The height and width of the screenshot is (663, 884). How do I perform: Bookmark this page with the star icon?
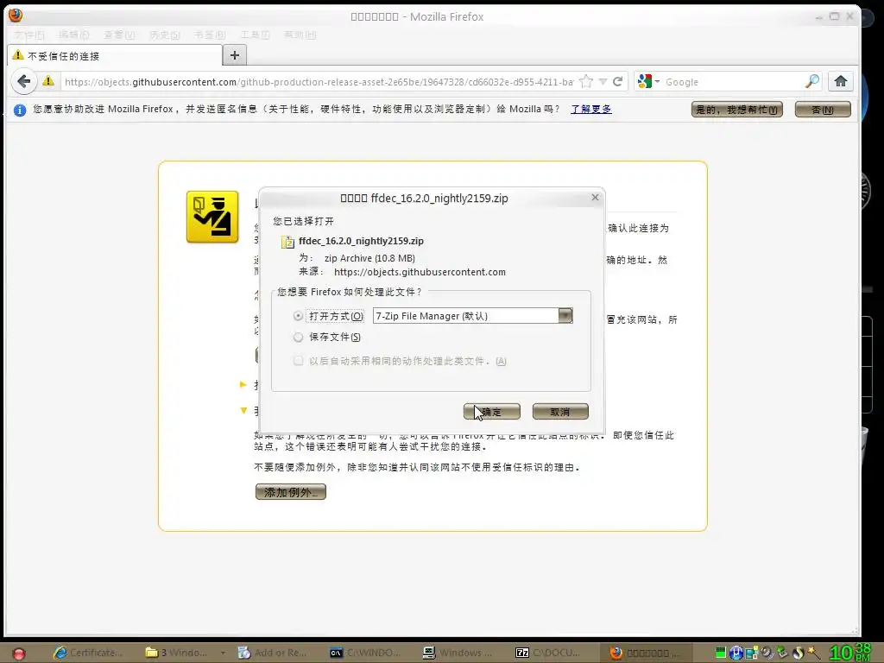pyautogui.click(x=586, y=82)
